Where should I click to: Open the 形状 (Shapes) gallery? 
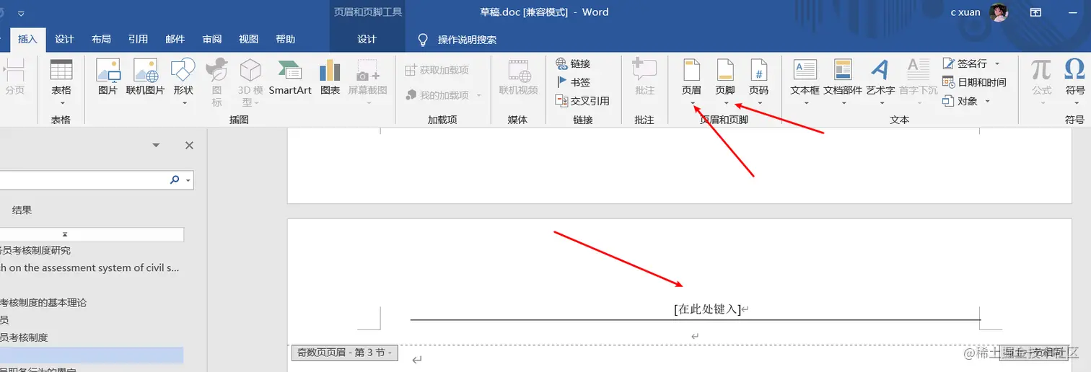(x=183, y=81)
